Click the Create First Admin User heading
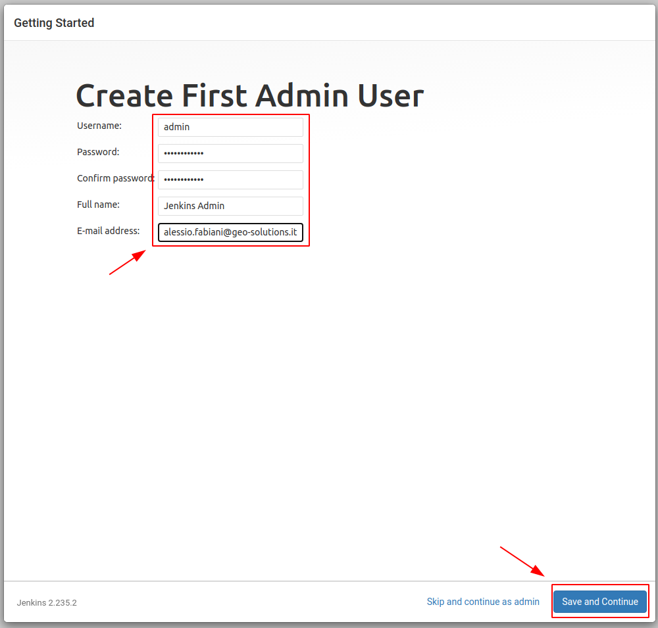Screen dimensions: 658x628 pos(249,96)
